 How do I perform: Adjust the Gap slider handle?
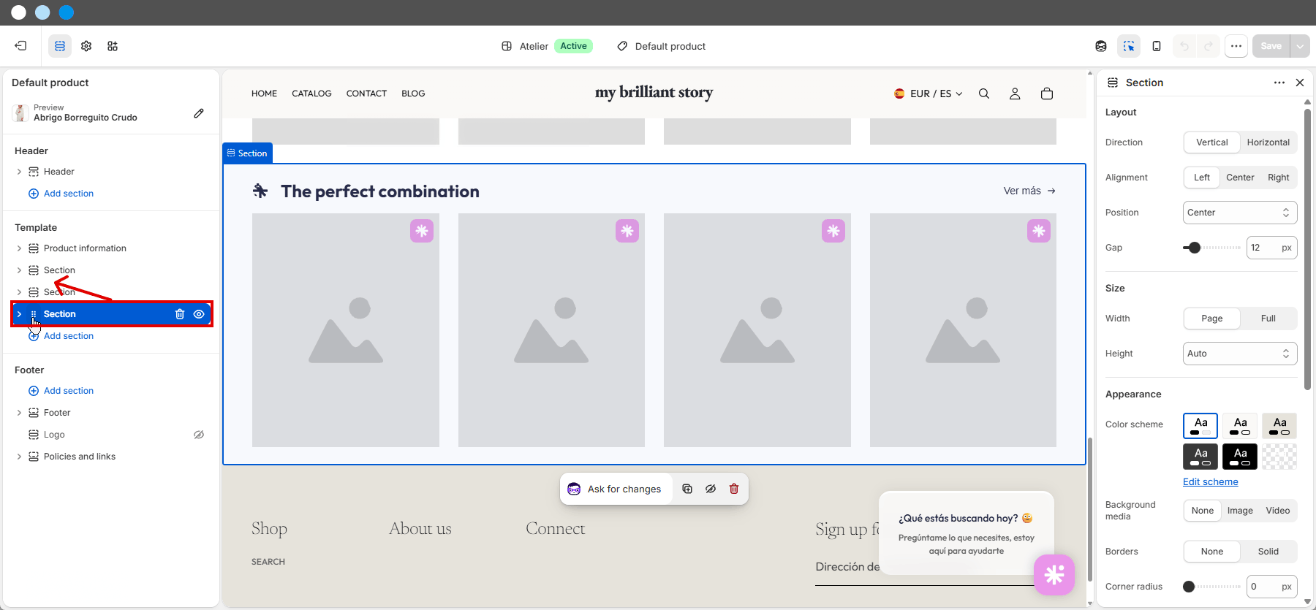point(1194,248)
